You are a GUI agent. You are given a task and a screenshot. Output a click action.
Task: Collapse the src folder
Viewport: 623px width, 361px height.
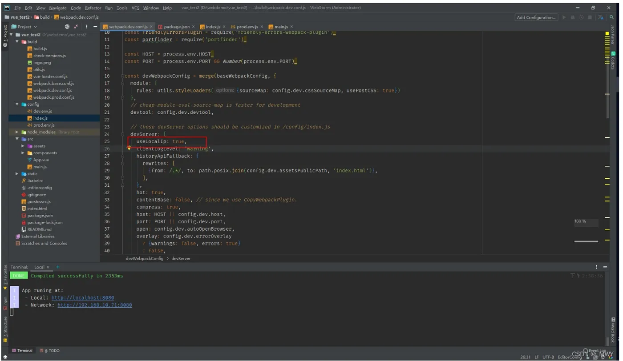coord(17,139)
